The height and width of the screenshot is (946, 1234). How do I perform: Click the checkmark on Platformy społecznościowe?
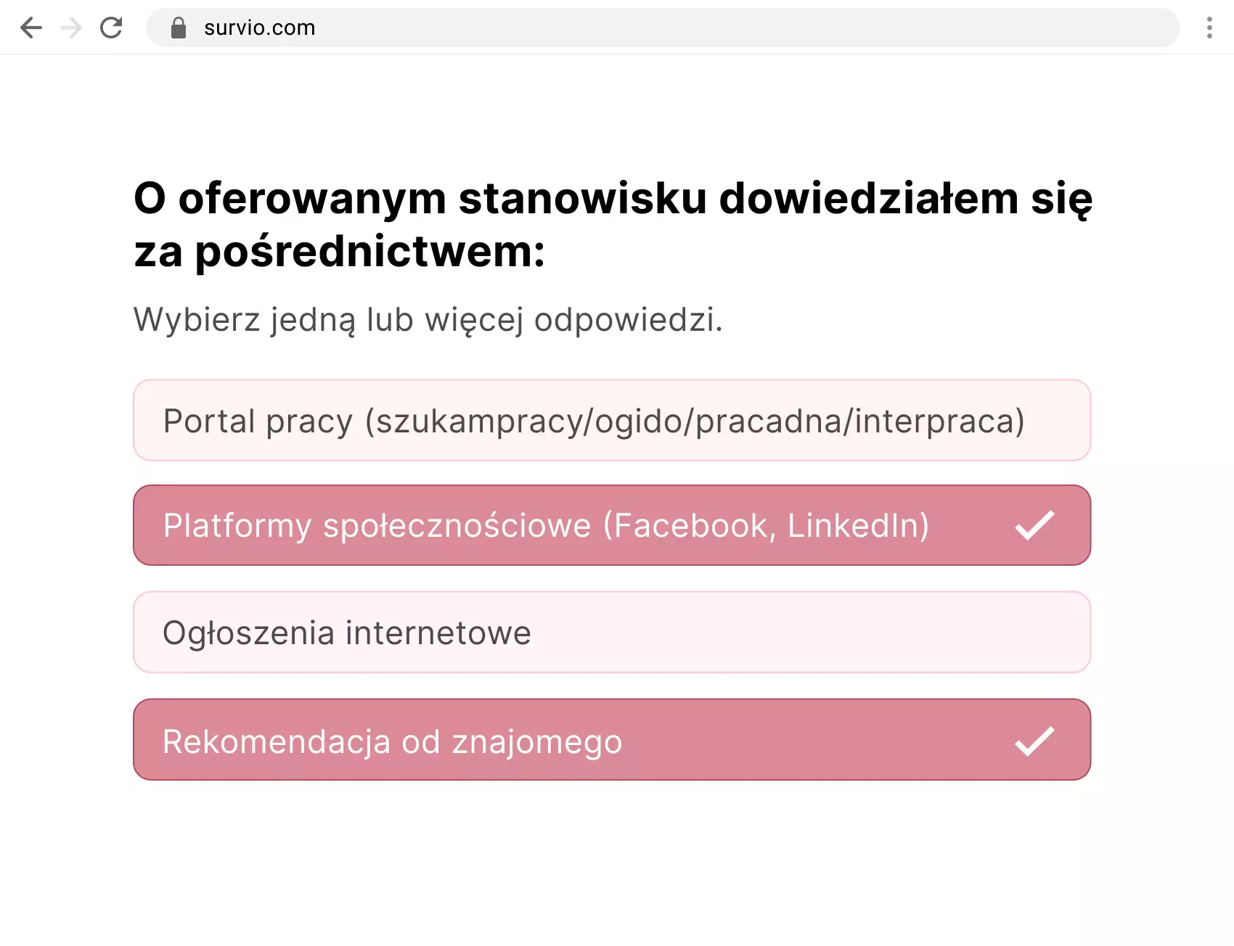coord(1035,525)
